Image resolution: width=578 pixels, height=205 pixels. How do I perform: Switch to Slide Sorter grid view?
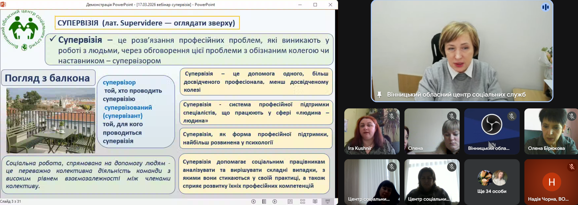pos(303,202)
